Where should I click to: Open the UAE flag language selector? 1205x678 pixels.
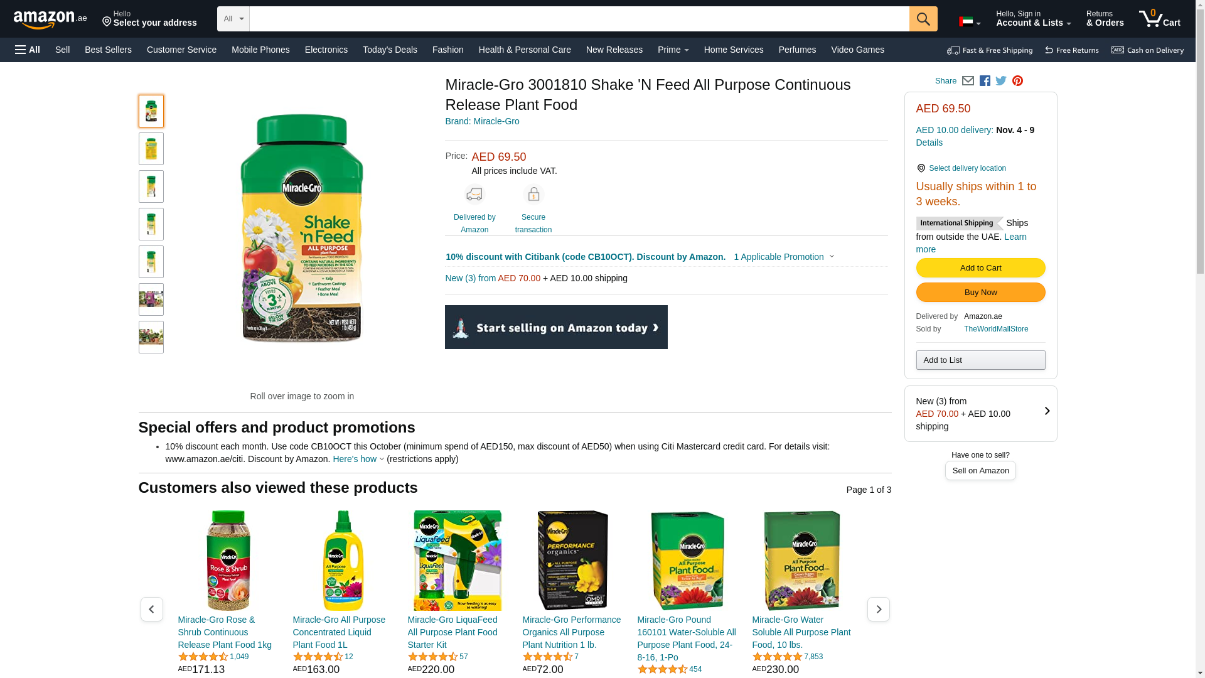(970, 22)
